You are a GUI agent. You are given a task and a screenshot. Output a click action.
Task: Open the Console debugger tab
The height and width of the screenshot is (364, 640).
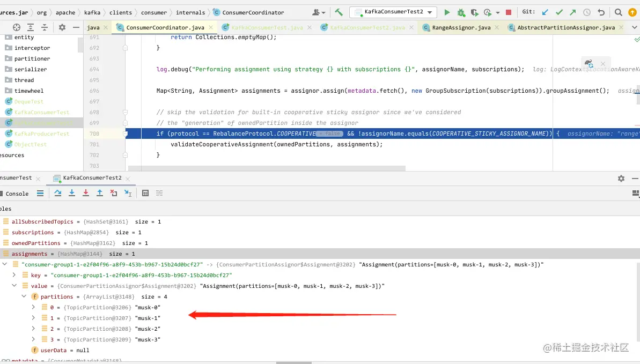tap(17, 194)
